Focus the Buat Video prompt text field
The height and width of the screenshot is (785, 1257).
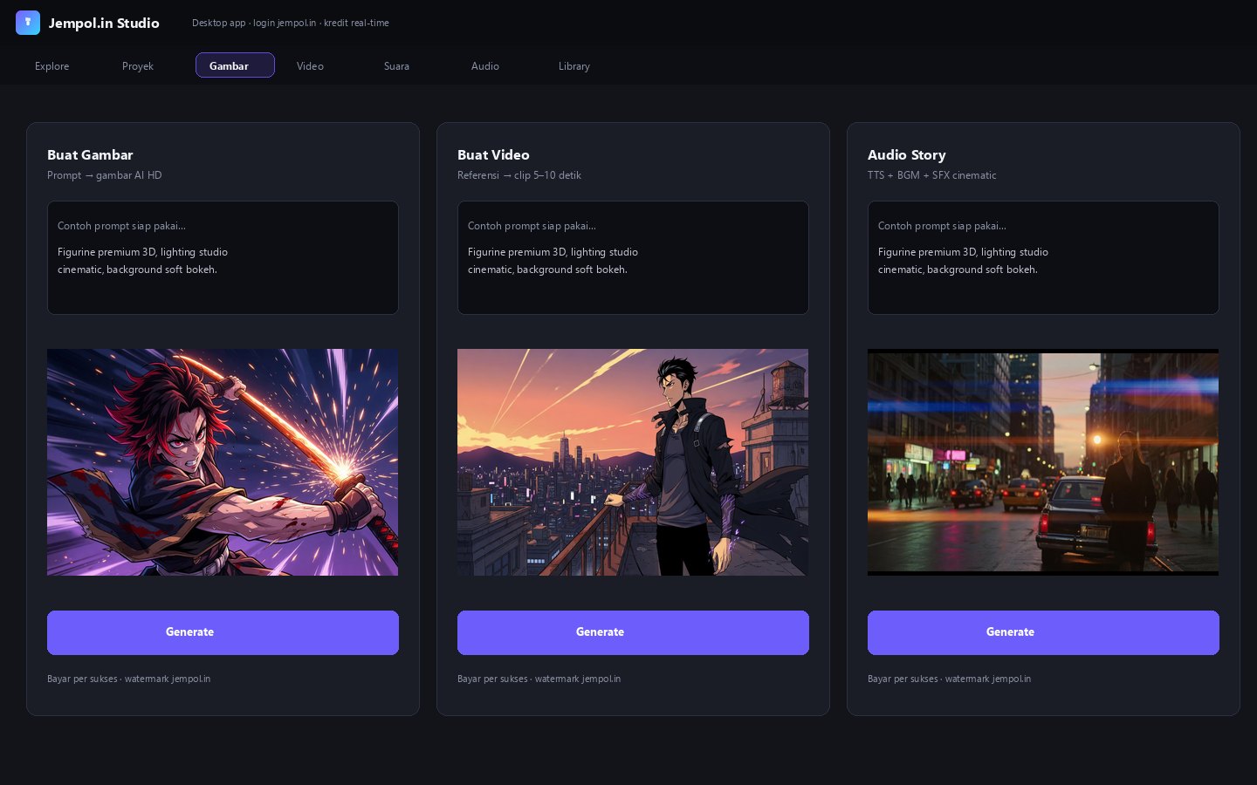click(633, 257)
